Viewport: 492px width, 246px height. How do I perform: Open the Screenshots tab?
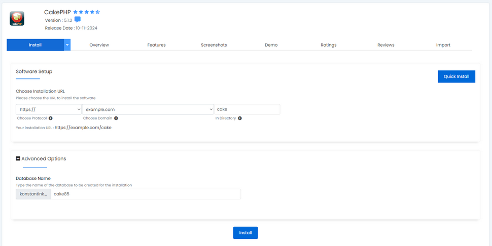(214, 45)
